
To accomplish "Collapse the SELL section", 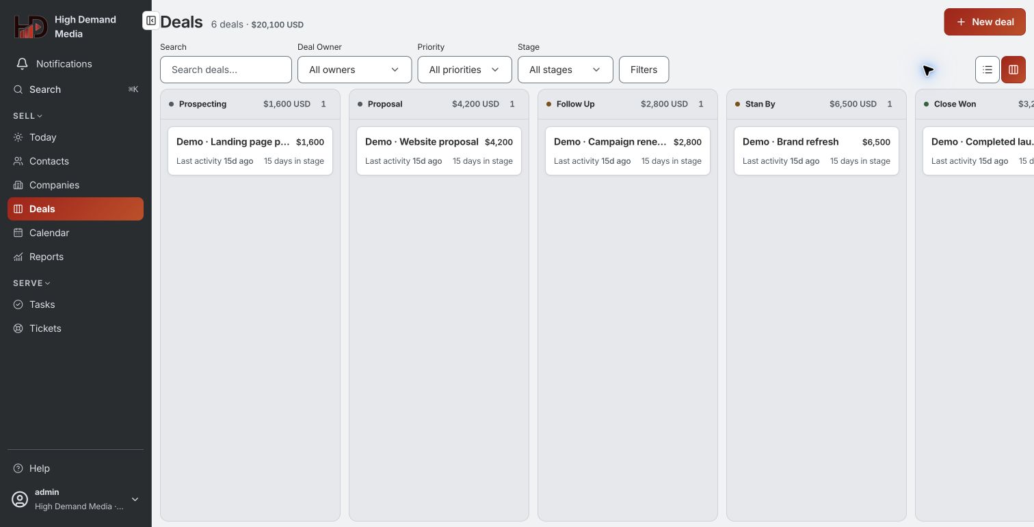I will [28, 116].
